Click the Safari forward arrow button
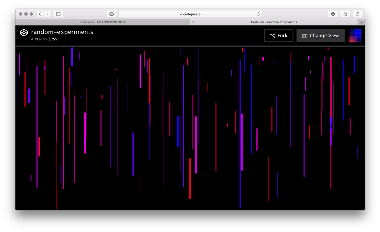This screenshot has height=232, width=380. 47,14
